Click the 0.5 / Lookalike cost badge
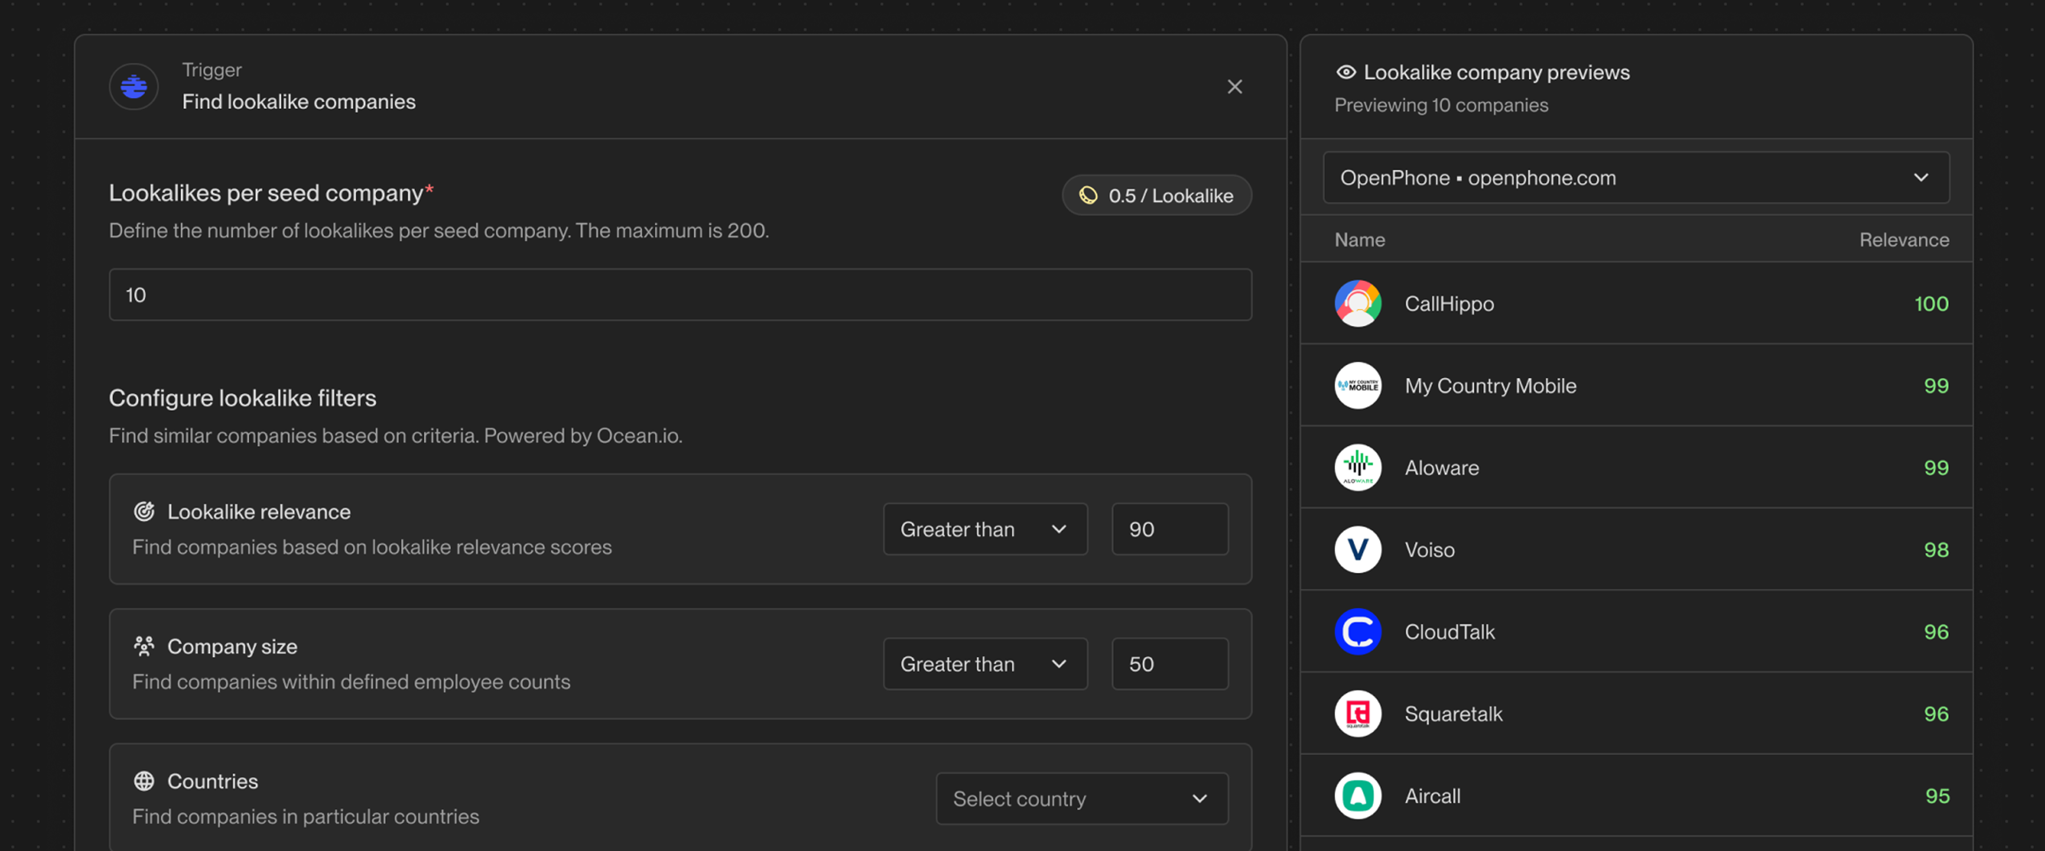Viewport: 2045px width, 851px height. tap(1157, 195)
